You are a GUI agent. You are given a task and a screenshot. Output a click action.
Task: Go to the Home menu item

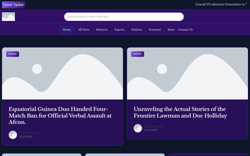pyautogui.click(x=67, y=29)
